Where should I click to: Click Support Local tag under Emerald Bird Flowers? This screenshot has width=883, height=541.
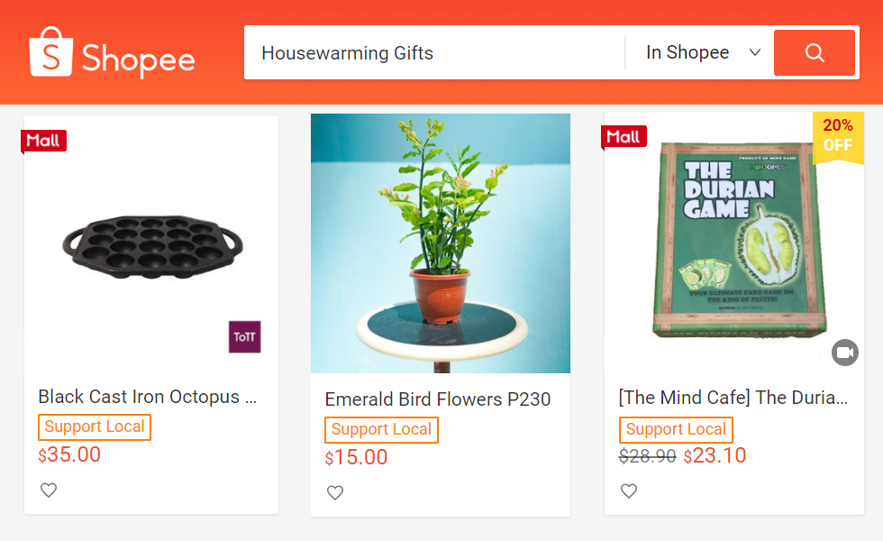click(x=381, y=430)
